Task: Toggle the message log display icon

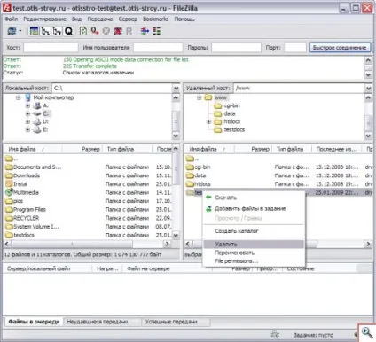Action: pyautogui.click(x=34, y=31)
